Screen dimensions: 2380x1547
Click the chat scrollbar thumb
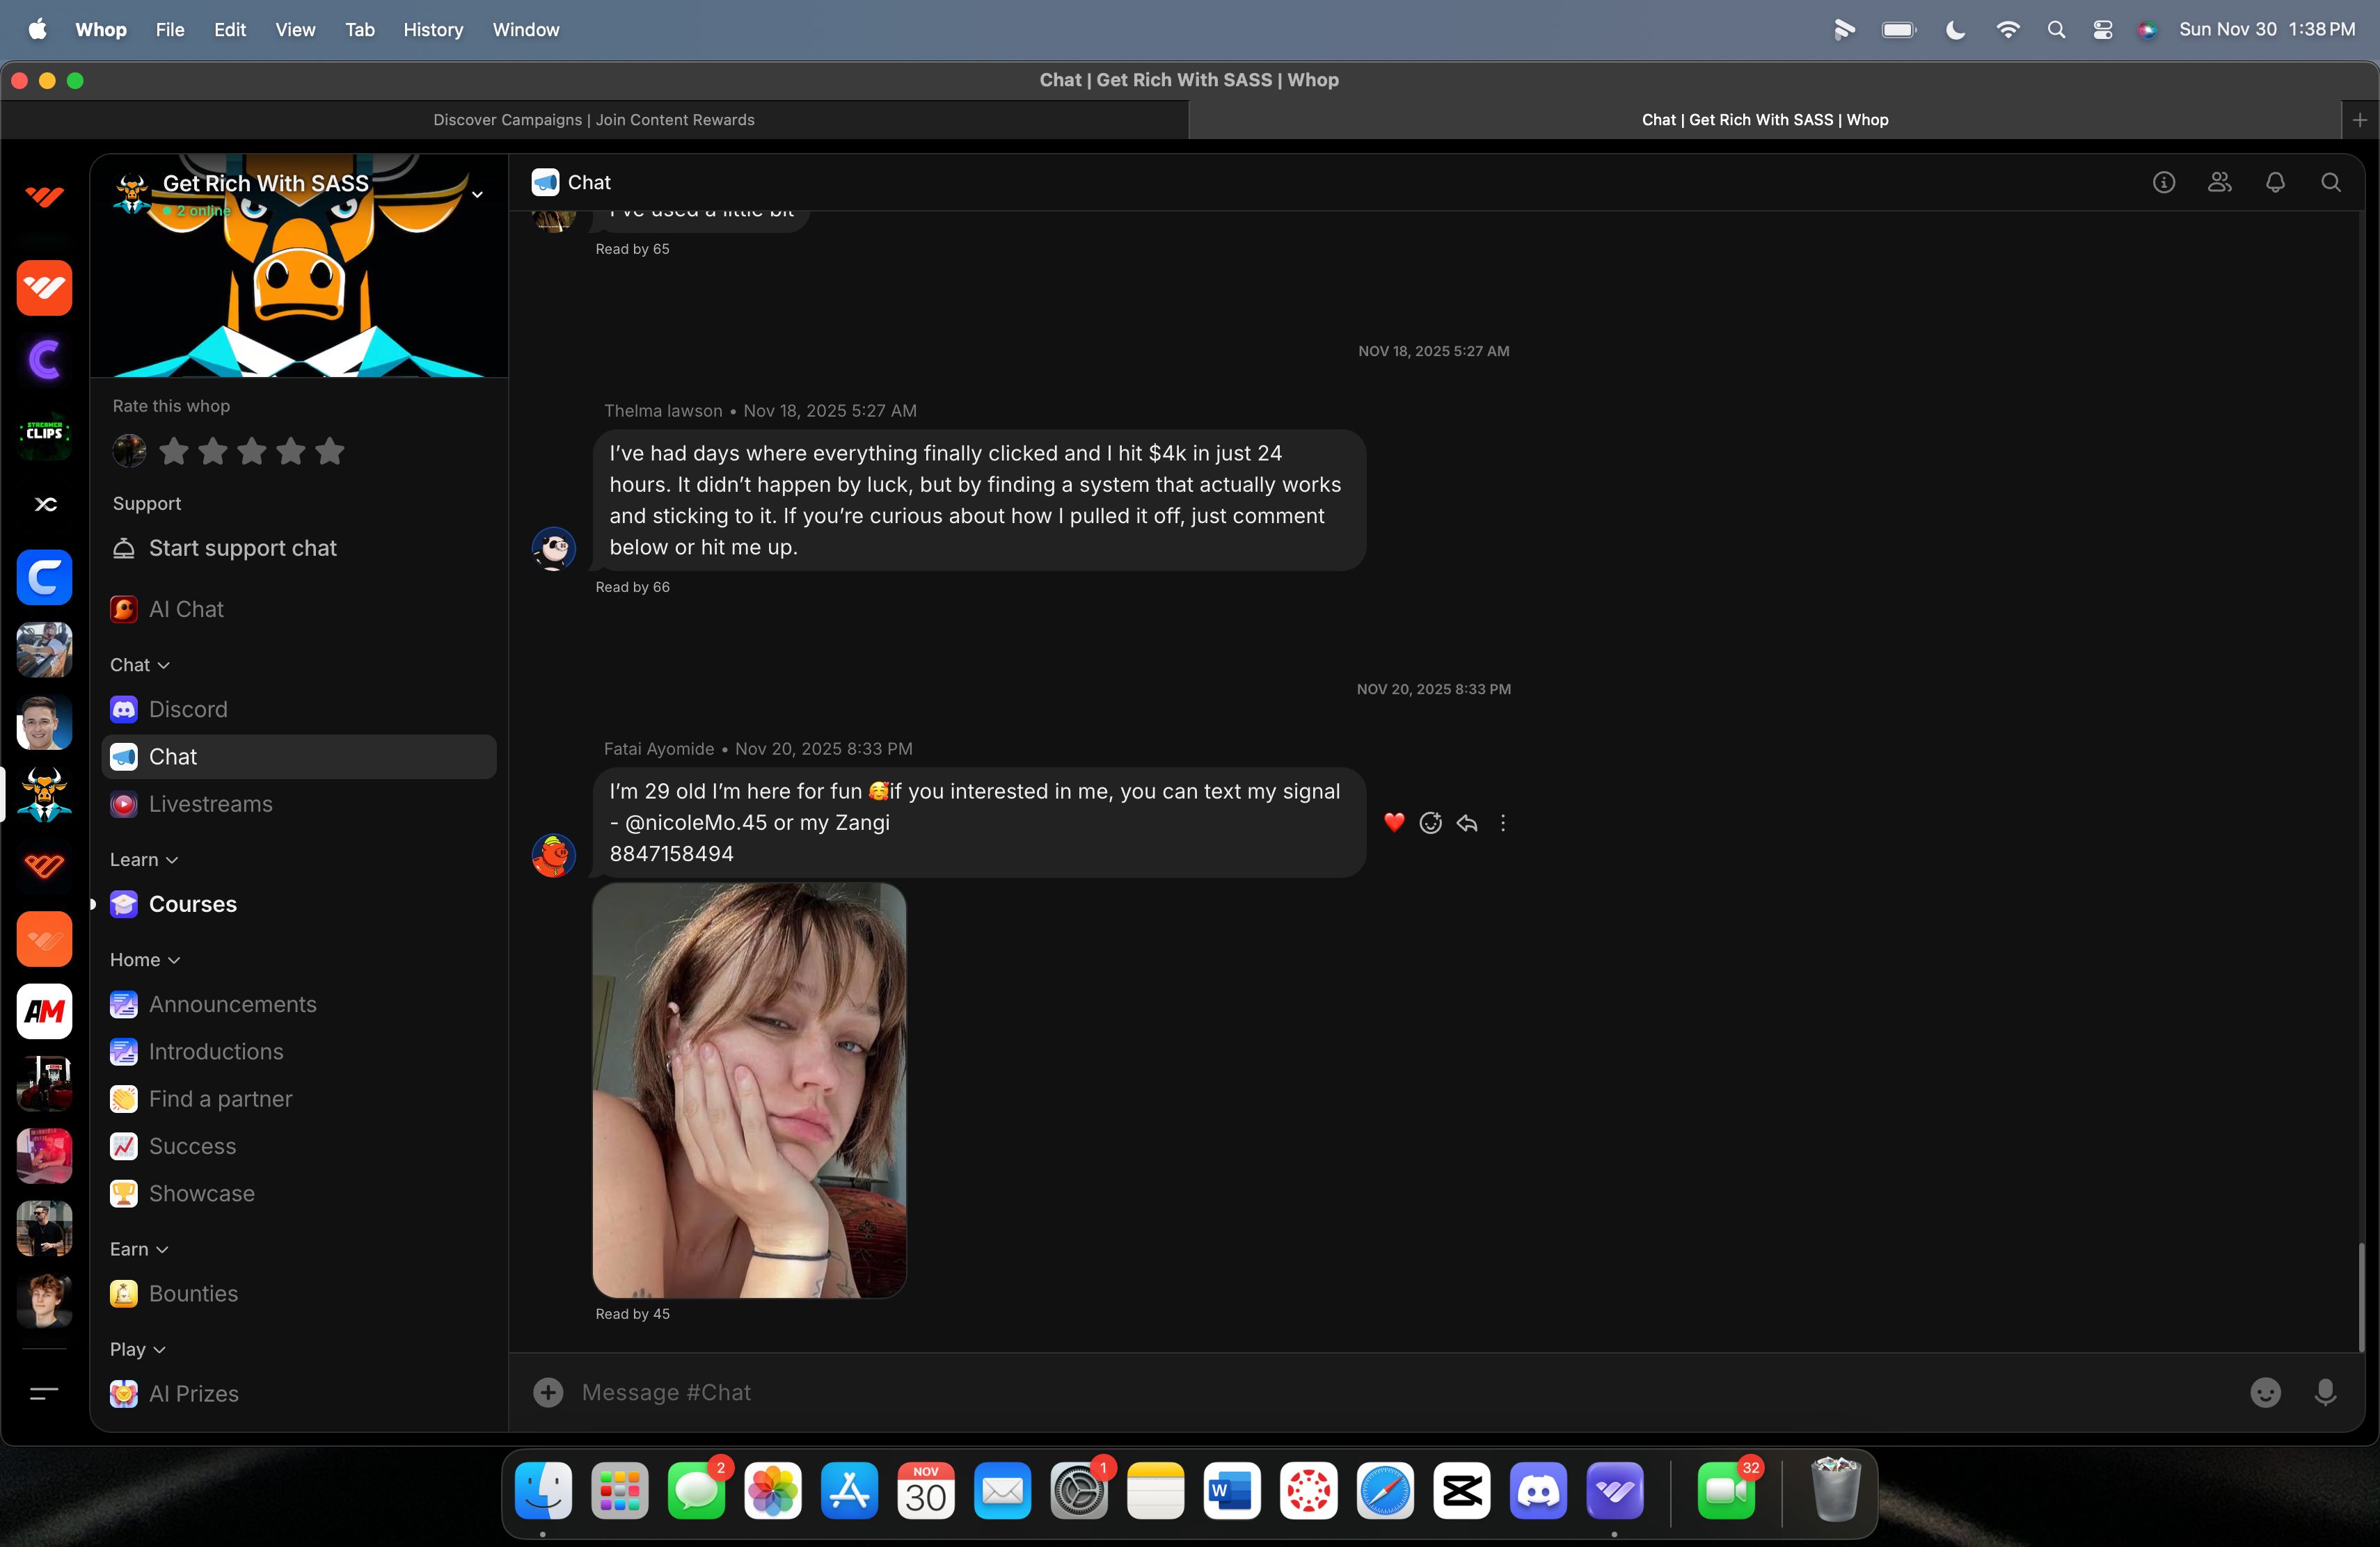pyautogui.click(x=2362, y=1297)
